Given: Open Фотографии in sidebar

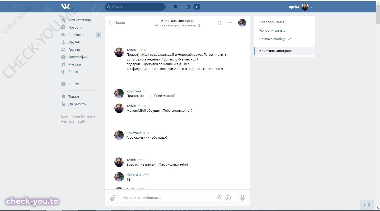Looking at the screenshot, I should [78, 57].
